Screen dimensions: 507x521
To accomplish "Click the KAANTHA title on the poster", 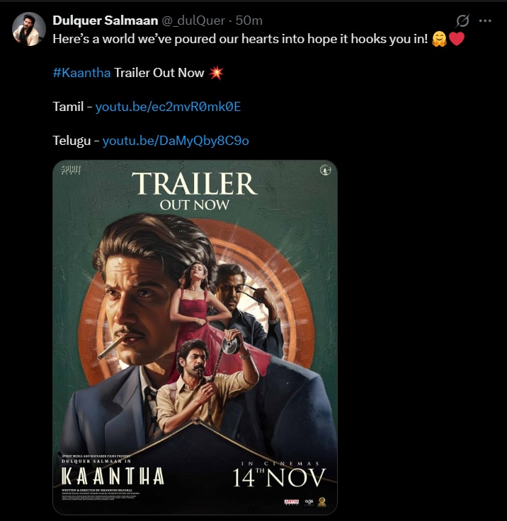I will point(113,476).
